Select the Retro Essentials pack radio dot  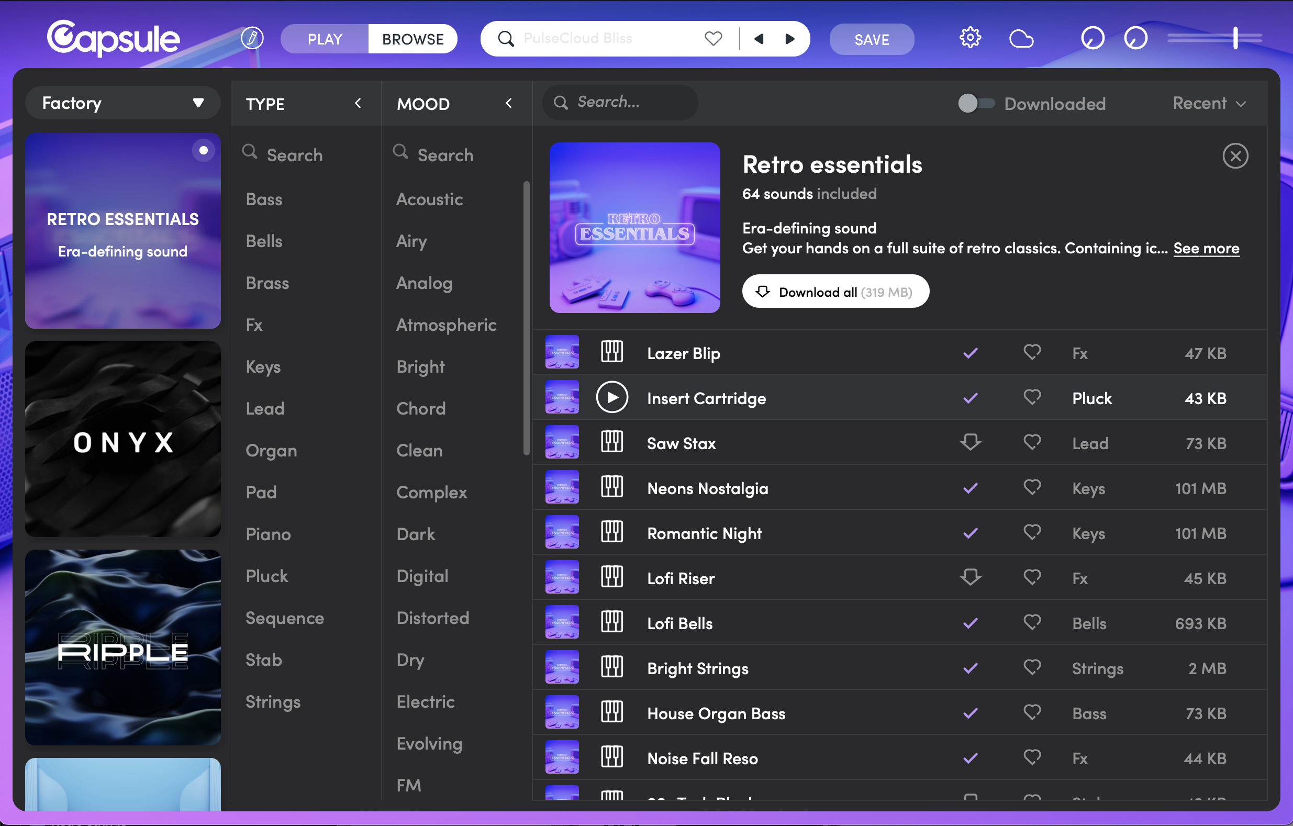(x=203, y=150)
